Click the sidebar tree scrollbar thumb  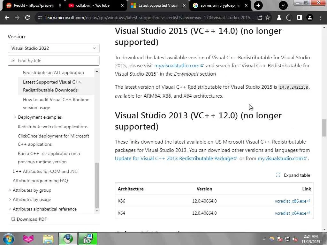[x=97, y=185]
